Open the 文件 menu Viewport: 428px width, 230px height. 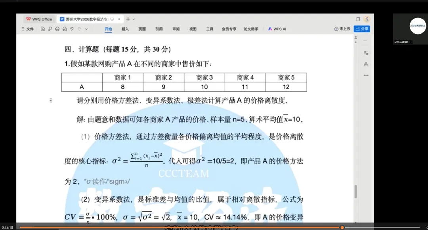pyautogui.click(x=30, y=29)
